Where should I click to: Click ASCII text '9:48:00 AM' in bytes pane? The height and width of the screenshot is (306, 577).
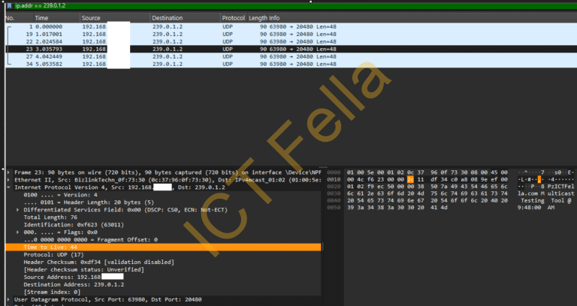(x=536, y=207)
